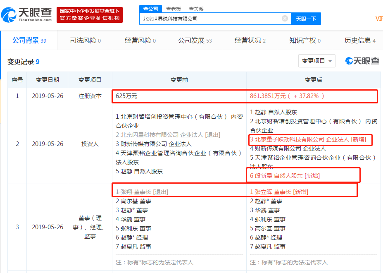Viewport: 383px width, 273px height.
Task: Switch to 查公司 search tab
Action: (x=151, y=9)
